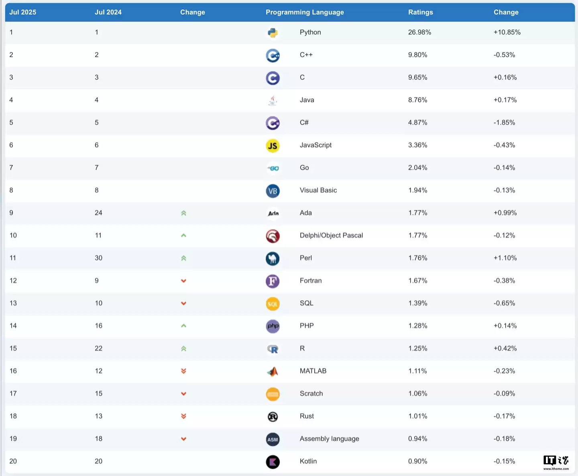Click Ada's double up arrow indicator

(183, 213)
